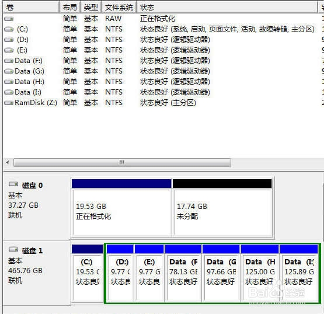Image resolution: width=324 pixels, height=314 pixels.
Task: Select the Data (F:) 78.13 GB partition block
Action: pyautogui.click(x=183, y=273)
